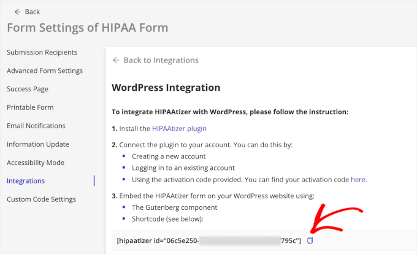Click the WordPress Integration heading

pyautogui.click(x=166, y=88)
